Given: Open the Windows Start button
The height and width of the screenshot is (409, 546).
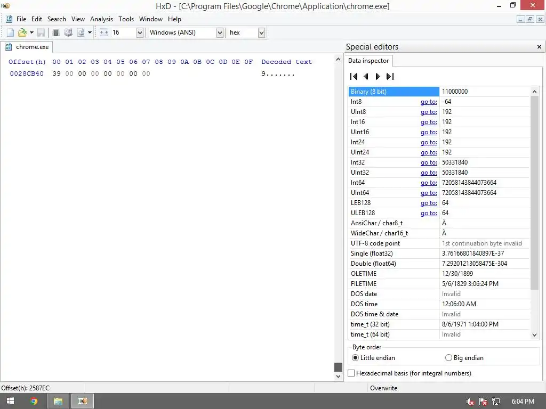Looking at the screenshot, I should coord(11,401).
